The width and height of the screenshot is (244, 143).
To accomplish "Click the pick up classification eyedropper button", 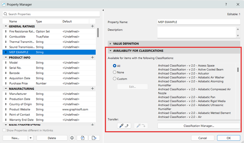I will coord(124,126).
